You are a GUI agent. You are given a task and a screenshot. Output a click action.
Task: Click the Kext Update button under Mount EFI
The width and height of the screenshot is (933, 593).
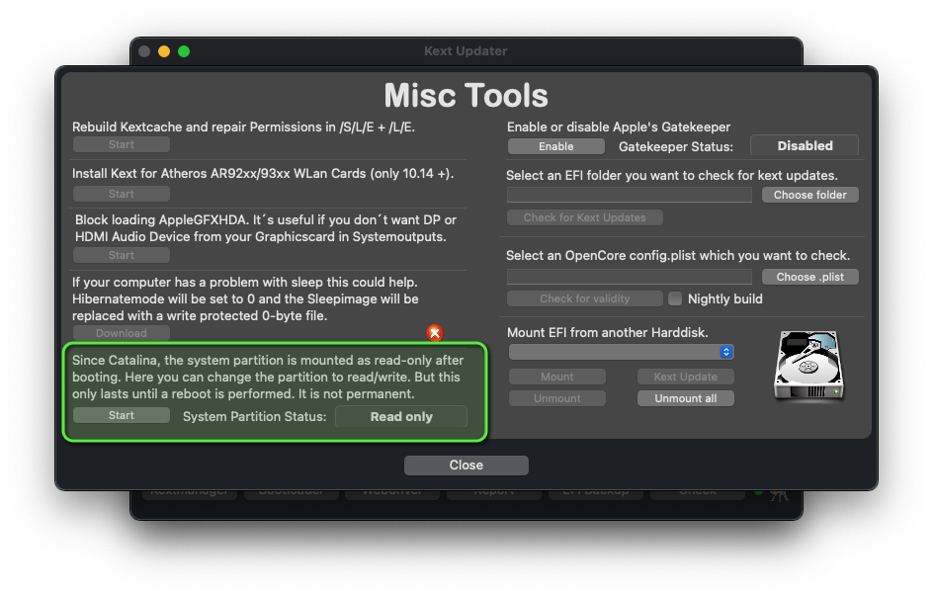pyautogui.click(x=686, y=377)
